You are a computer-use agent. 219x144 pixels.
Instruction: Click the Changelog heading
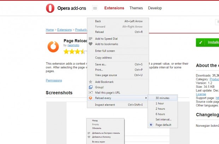207,115
